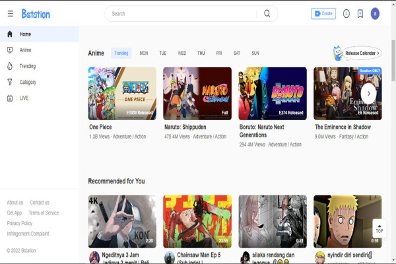The width and height of the screenshot is (396, 264).
Task: Click the Anime sidebar icon
Action: click(10, 50)
